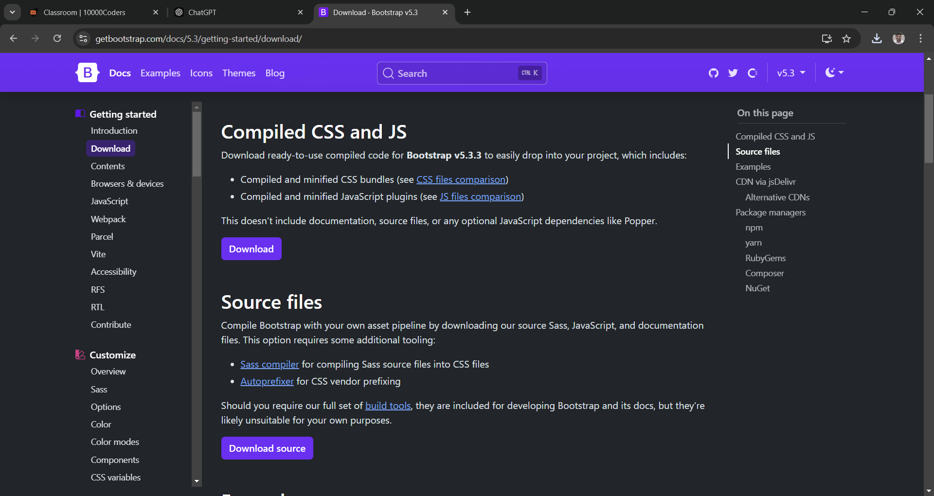Click the install app icon in address bar
This screenshot has width=934, height=496.
pyautogui.click(x=826, y=39)
